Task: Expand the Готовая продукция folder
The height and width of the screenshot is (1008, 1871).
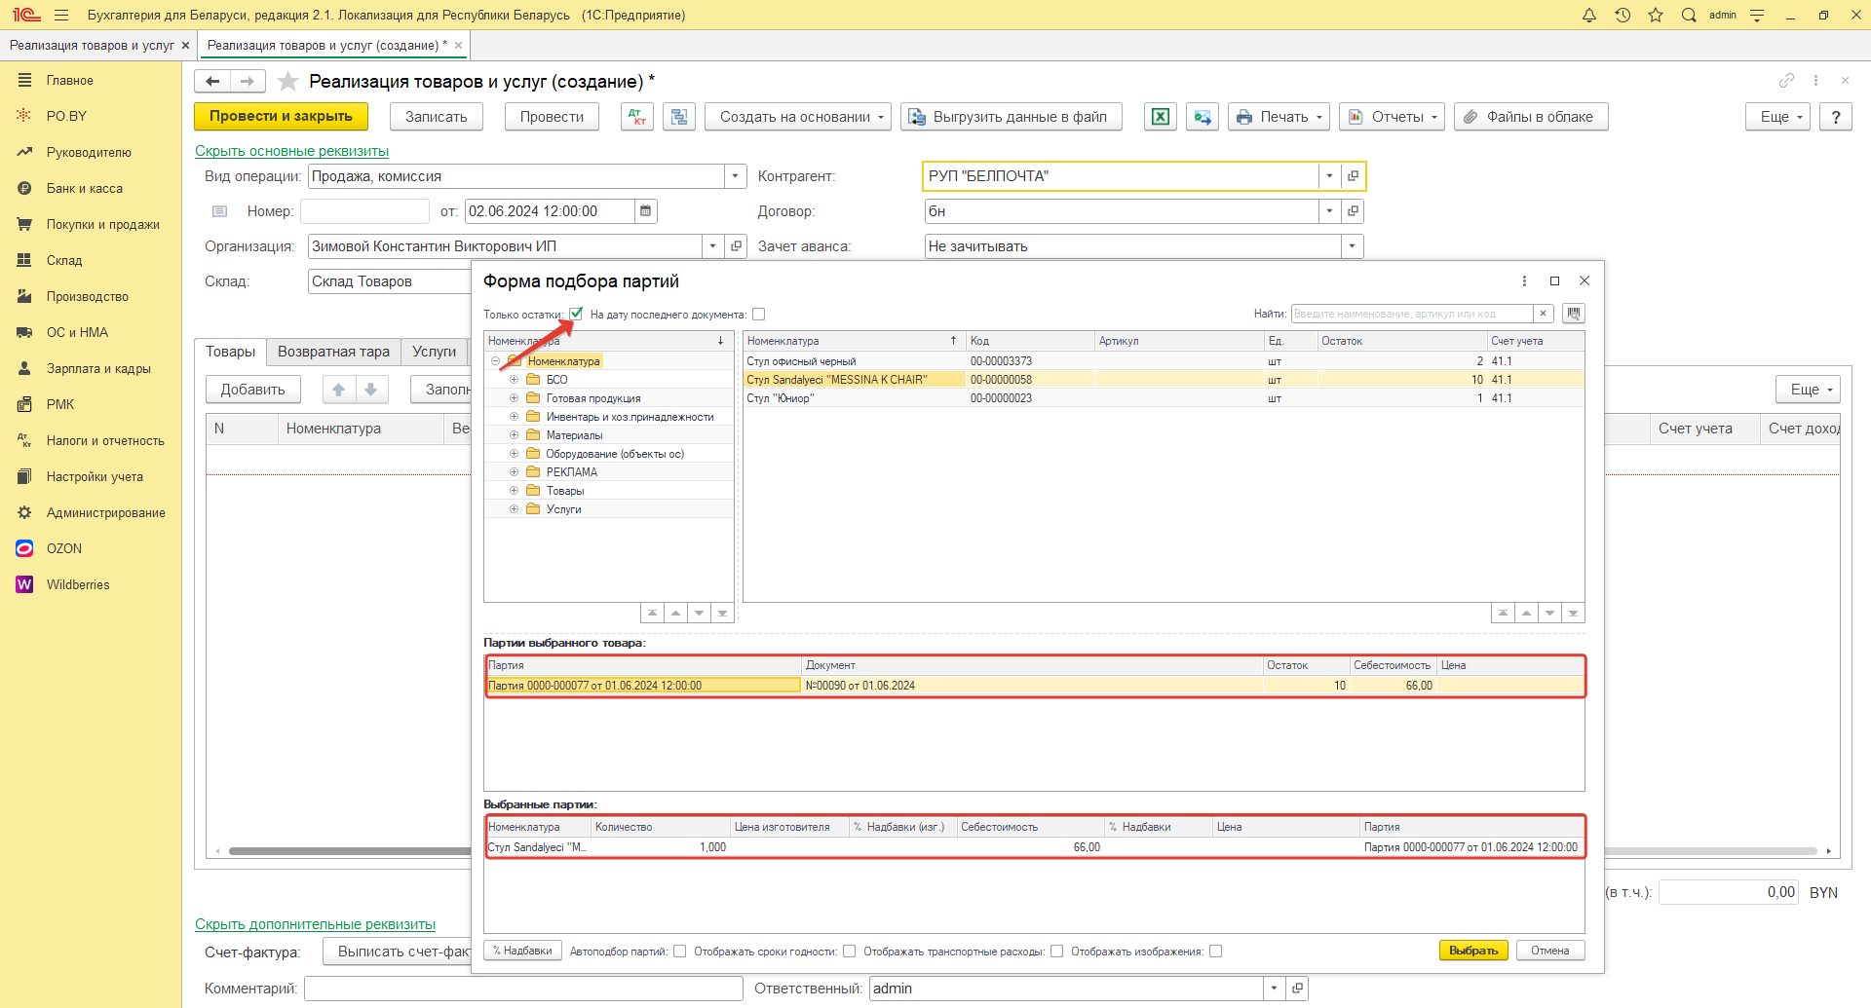Action: [515, 398]
